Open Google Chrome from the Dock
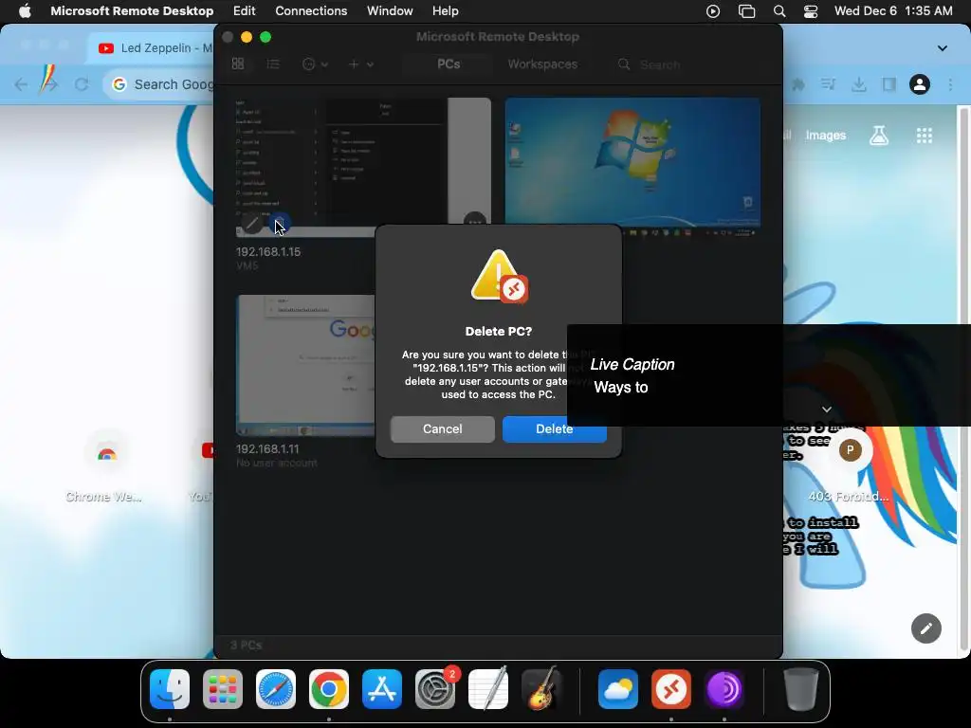 (329, 688)
